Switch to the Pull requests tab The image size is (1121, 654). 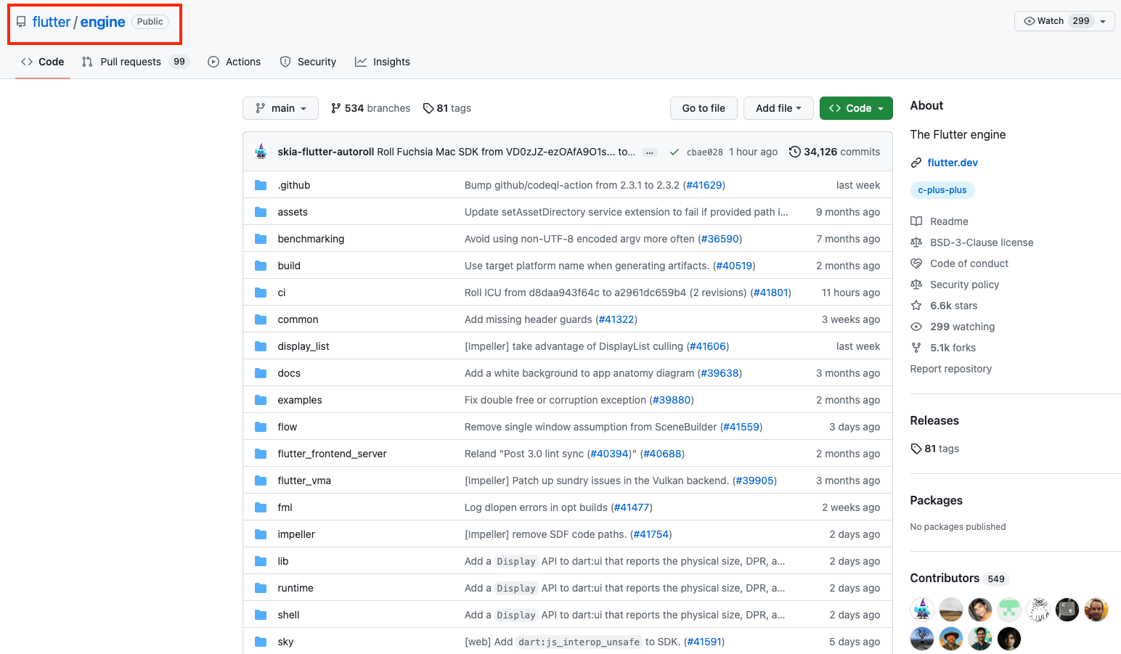(x=131, y=62)
